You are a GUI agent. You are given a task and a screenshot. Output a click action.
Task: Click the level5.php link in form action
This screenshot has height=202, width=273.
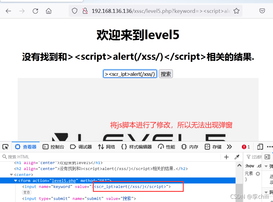click(x=64, y=181)
